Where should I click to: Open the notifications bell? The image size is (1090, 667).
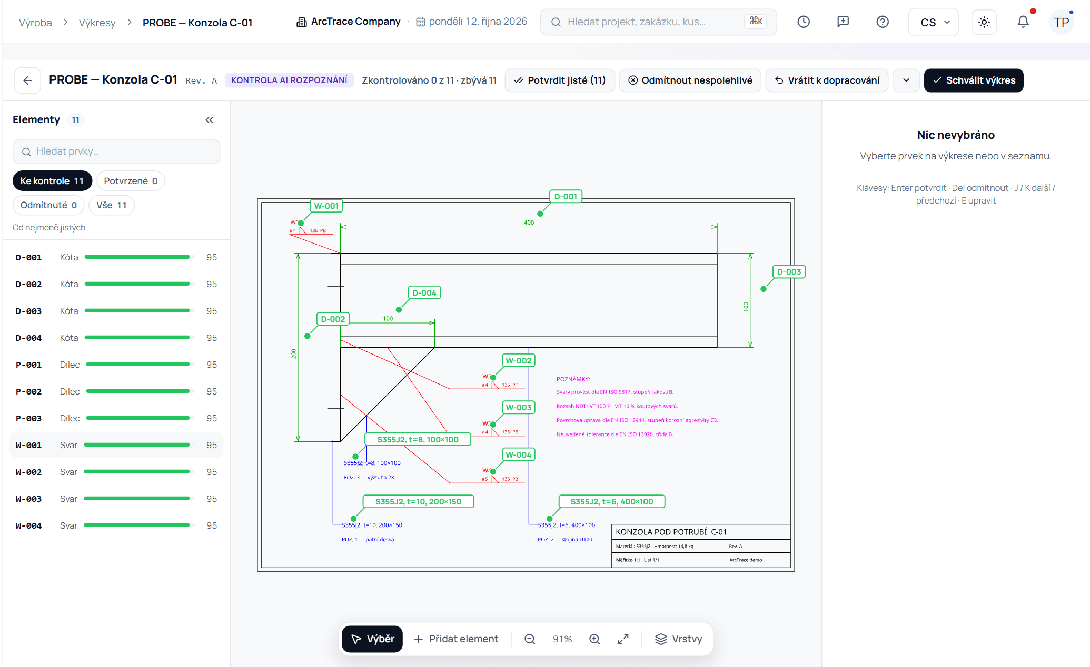tap(1023, 22)
